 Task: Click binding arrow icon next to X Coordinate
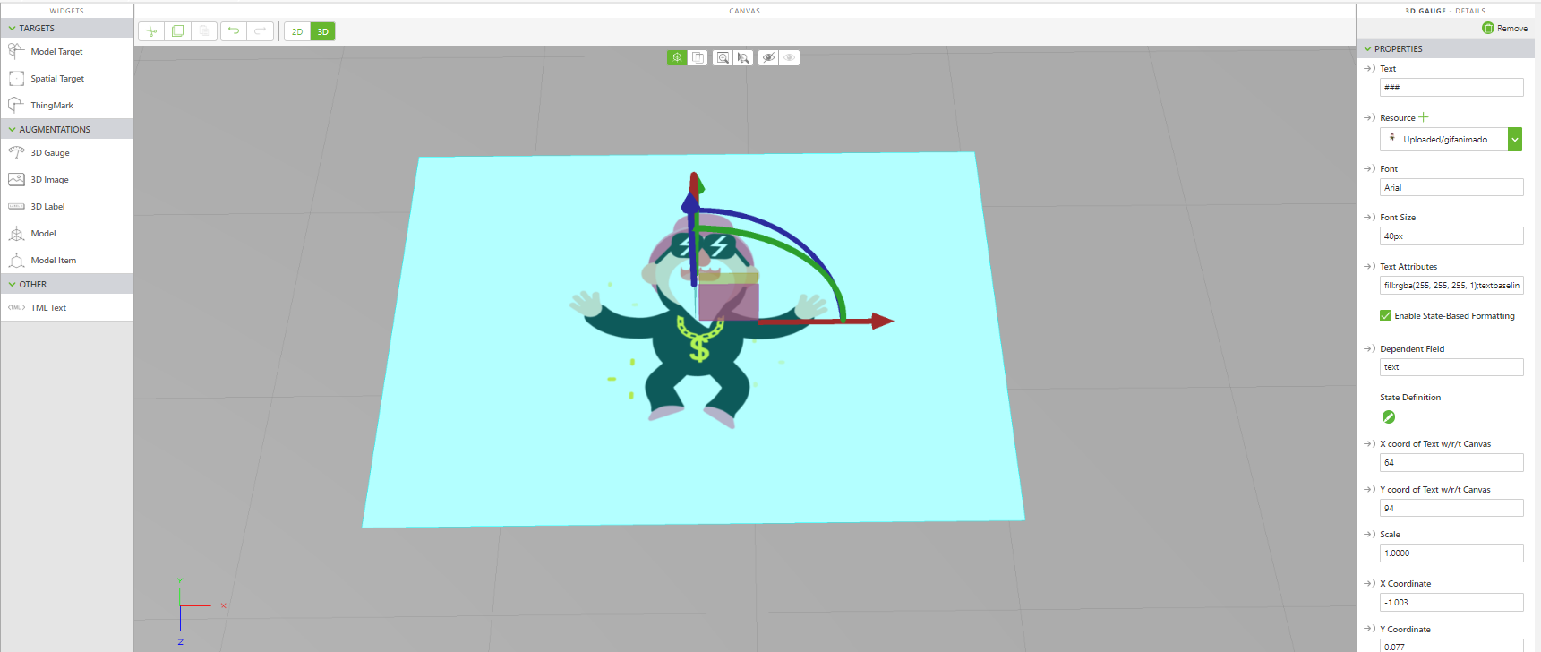point(1369,583)
